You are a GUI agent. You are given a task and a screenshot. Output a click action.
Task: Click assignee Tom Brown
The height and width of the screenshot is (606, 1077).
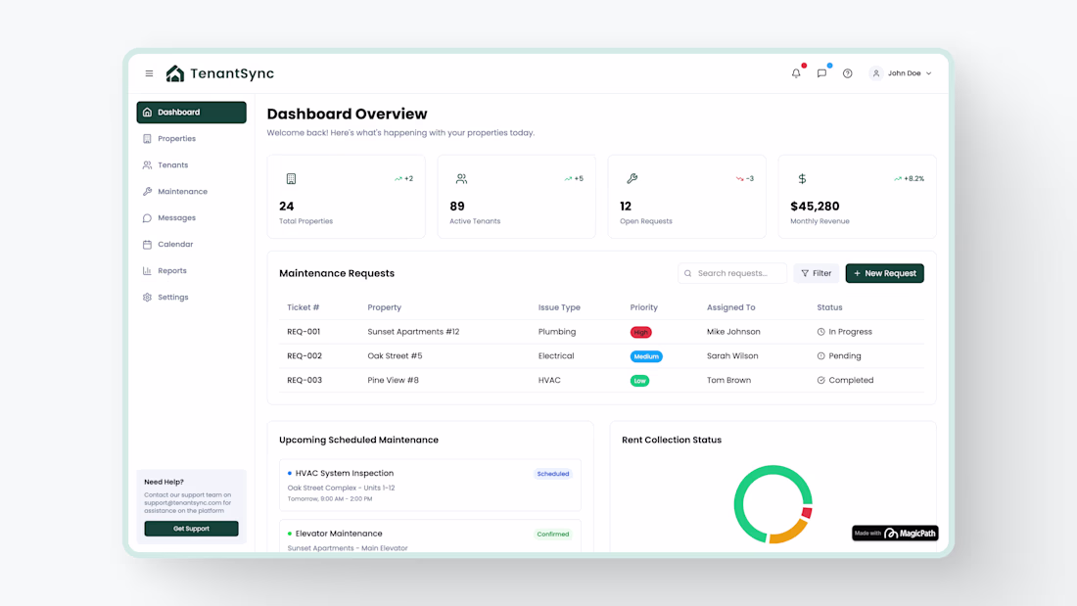coord(728,380)
